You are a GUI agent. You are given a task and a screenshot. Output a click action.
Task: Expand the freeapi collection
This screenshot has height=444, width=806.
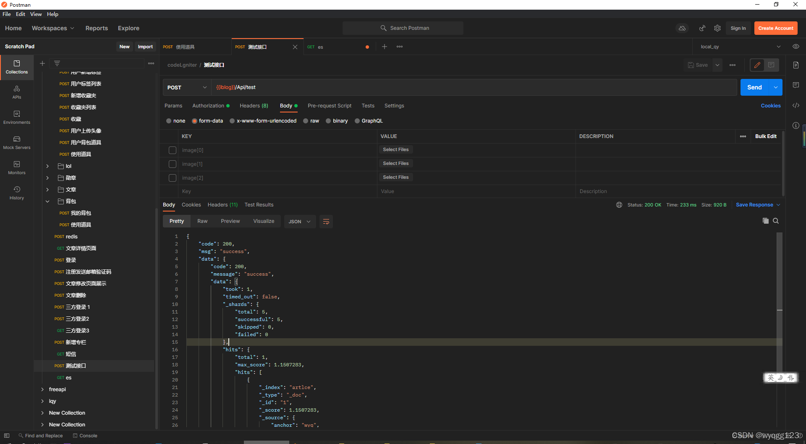pos(42,389)
